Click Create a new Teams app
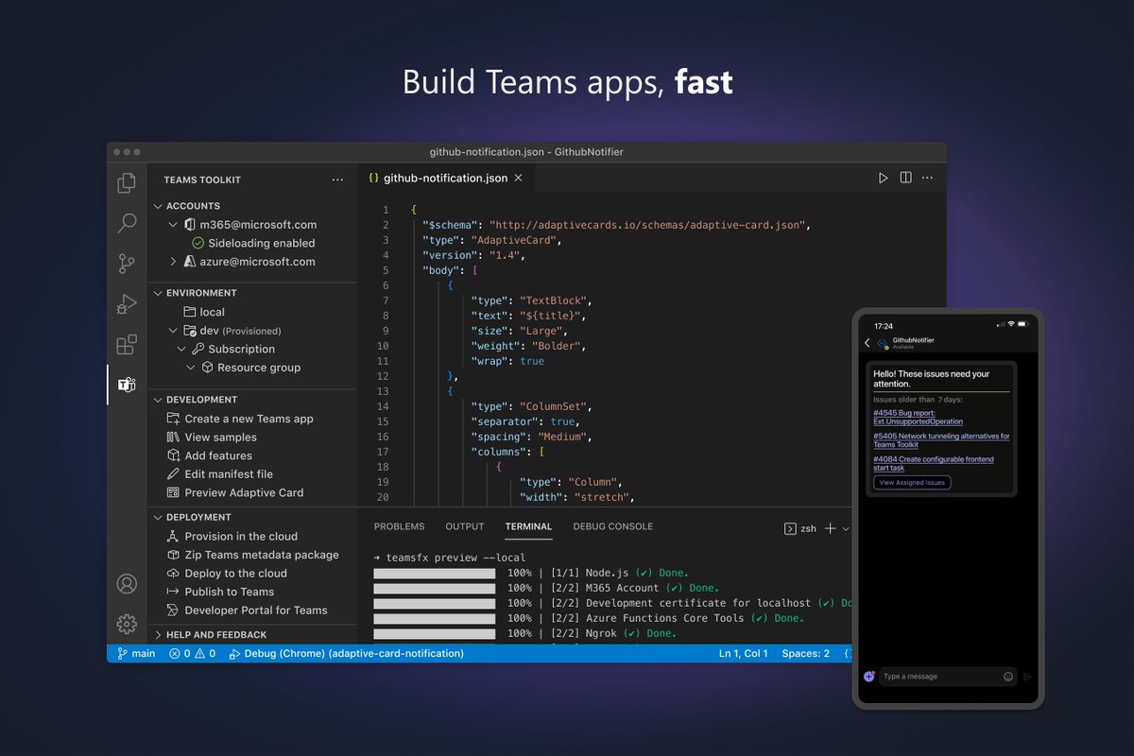This screenshot has height=756, width=1134. pyautogui.click(x=240, y=419)
